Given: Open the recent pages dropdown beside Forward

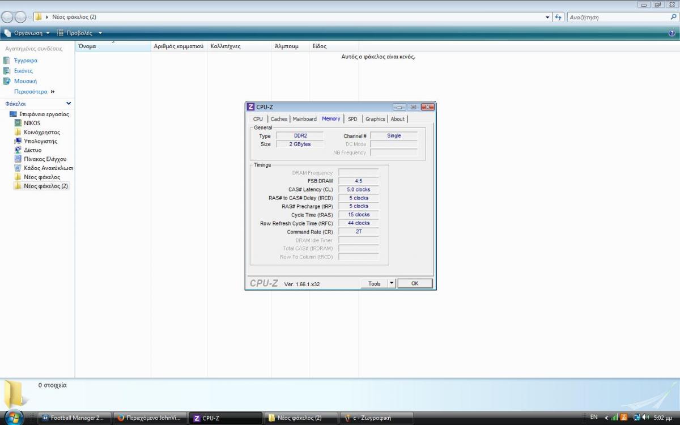Looking at the screenshot, I should (30, 17).
